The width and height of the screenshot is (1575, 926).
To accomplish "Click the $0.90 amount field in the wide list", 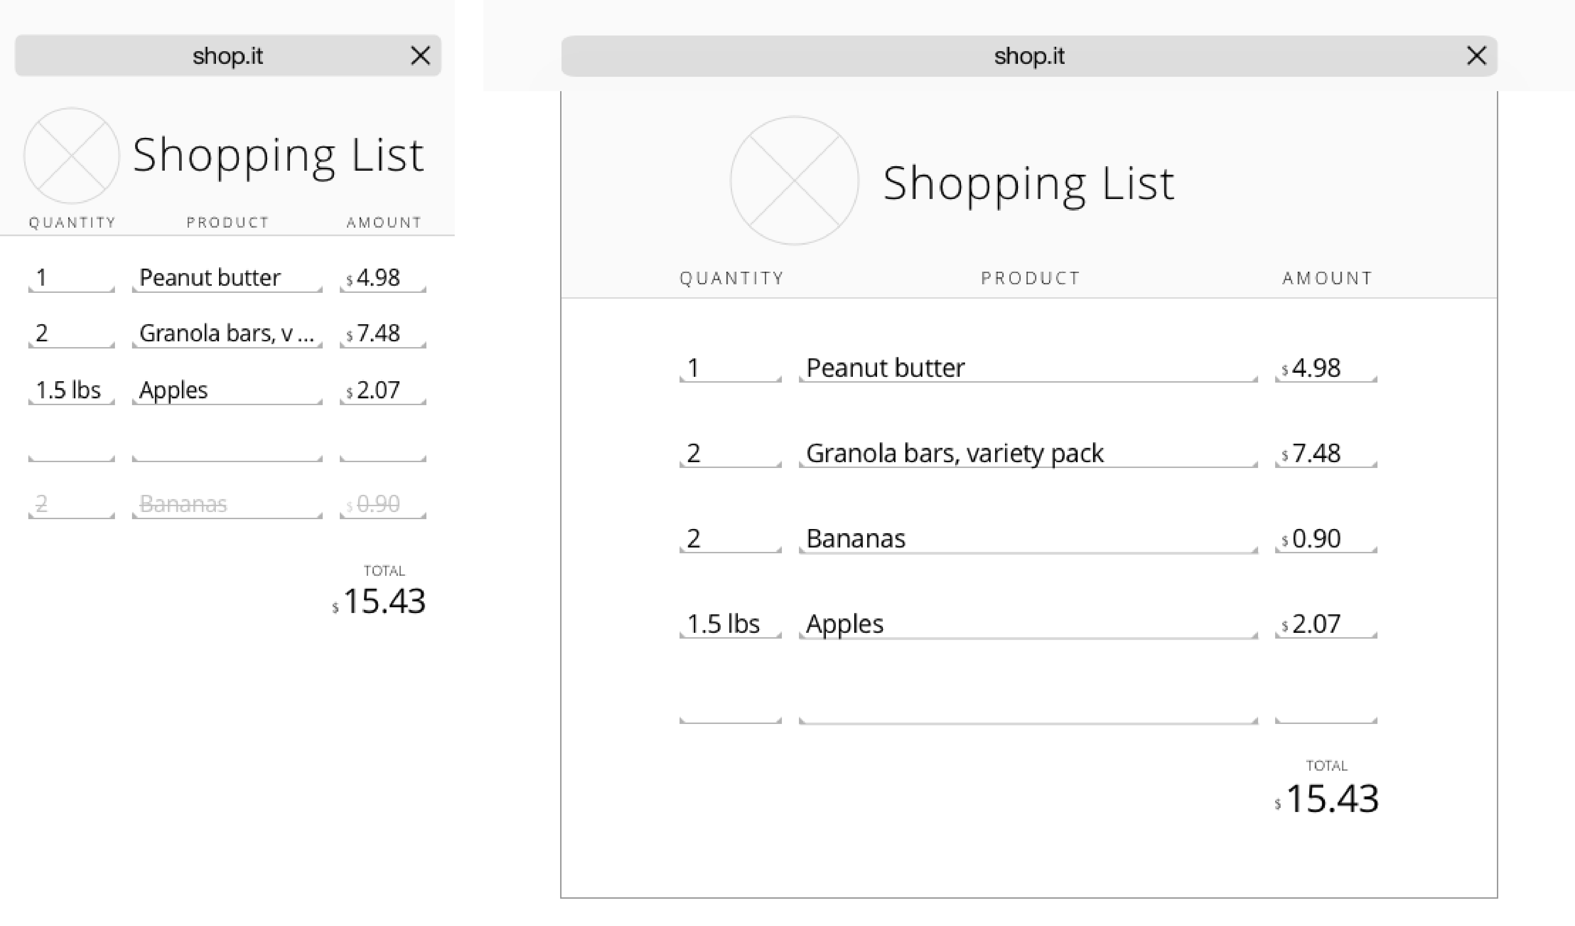I will tap(1325, 538).
